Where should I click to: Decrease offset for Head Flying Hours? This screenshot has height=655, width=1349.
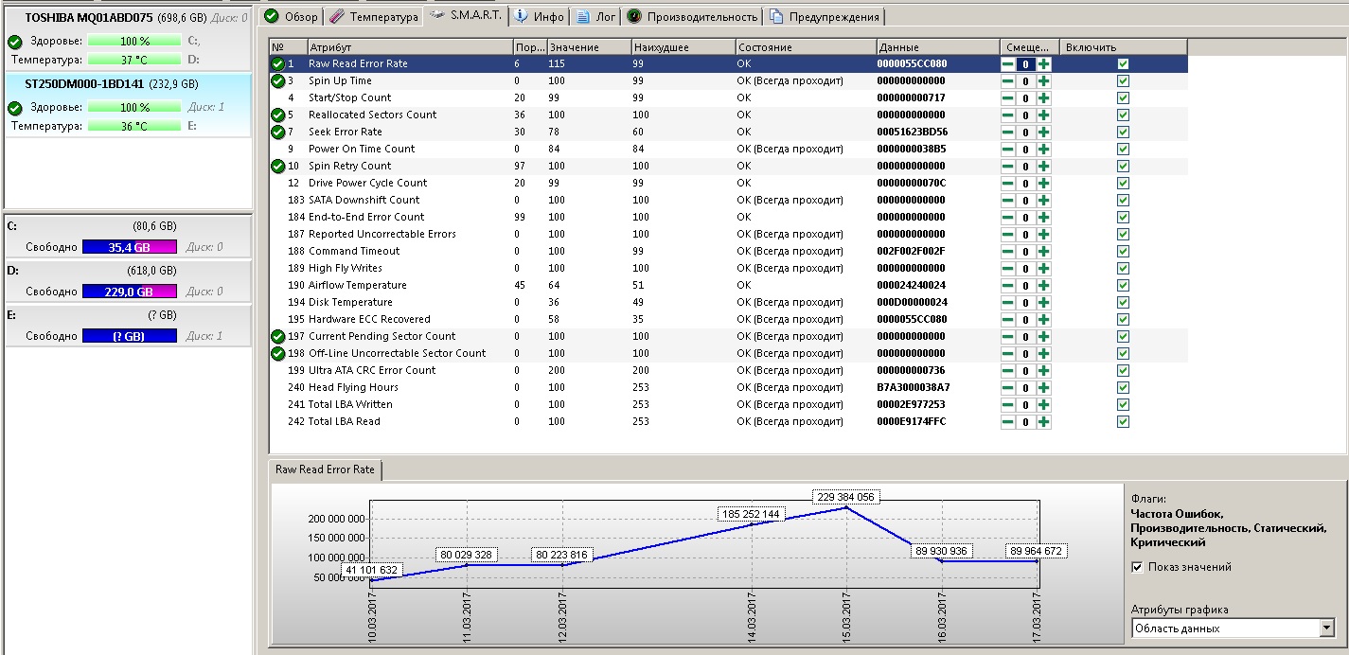click(x=1009, y=387)
